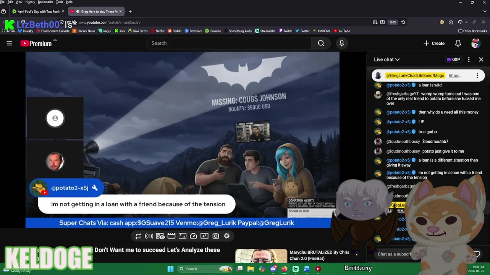Open the Rumble bookmark

[213, 31]
